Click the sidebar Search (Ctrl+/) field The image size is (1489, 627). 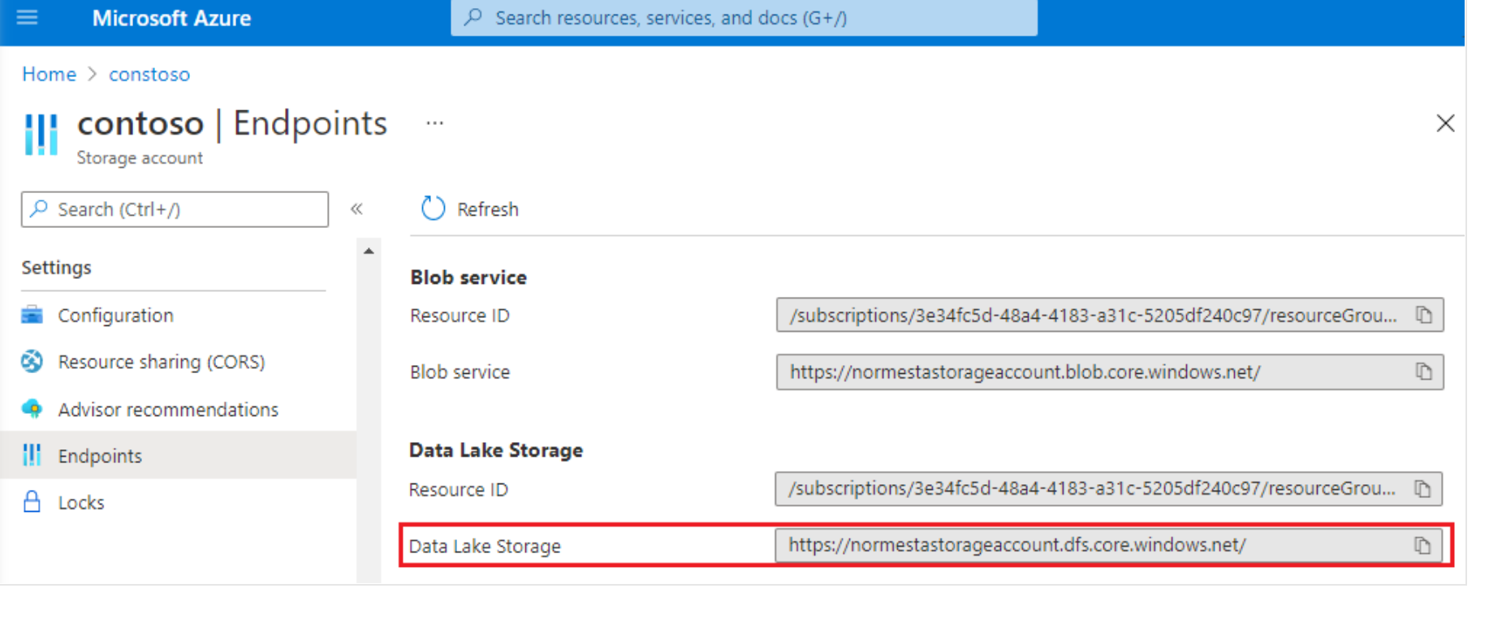[x=175, y=209]
